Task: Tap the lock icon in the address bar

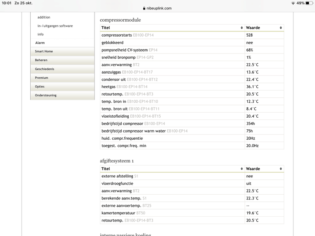Action: coord(143,8)
